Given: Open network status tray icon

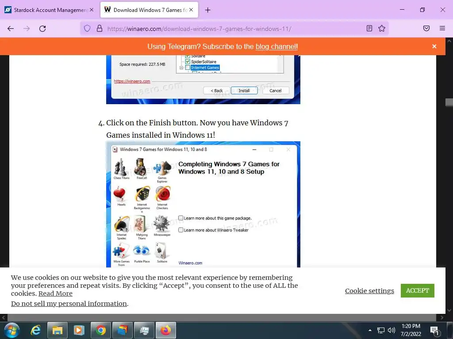Looking at the screenshot, I should (x=381, y=330).
